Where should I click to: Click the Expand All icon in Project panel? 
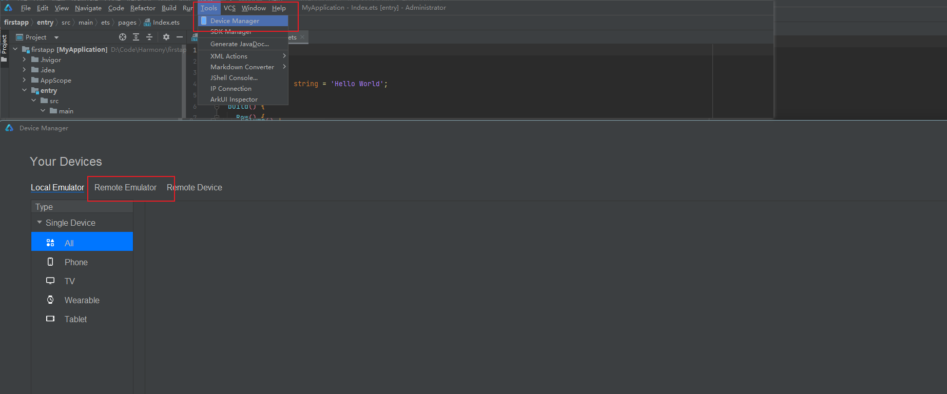click(x=136, y=37)
